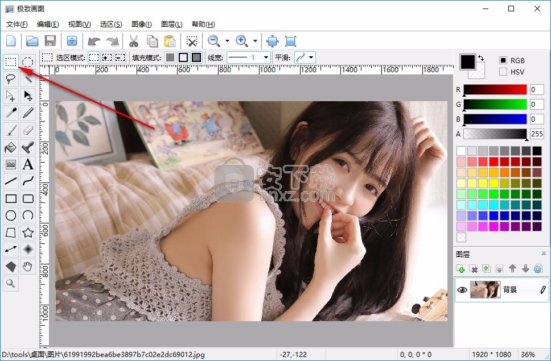Open the 图像(I) menu
Screen dimensions: 551x361
142,24
